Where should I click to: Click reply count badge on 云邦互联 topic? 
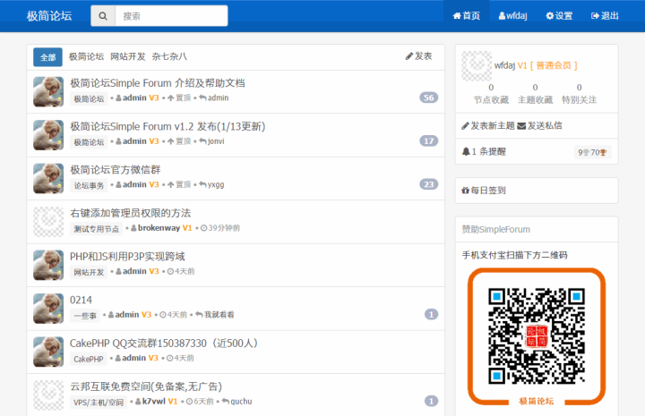click(x=431, y=401)
